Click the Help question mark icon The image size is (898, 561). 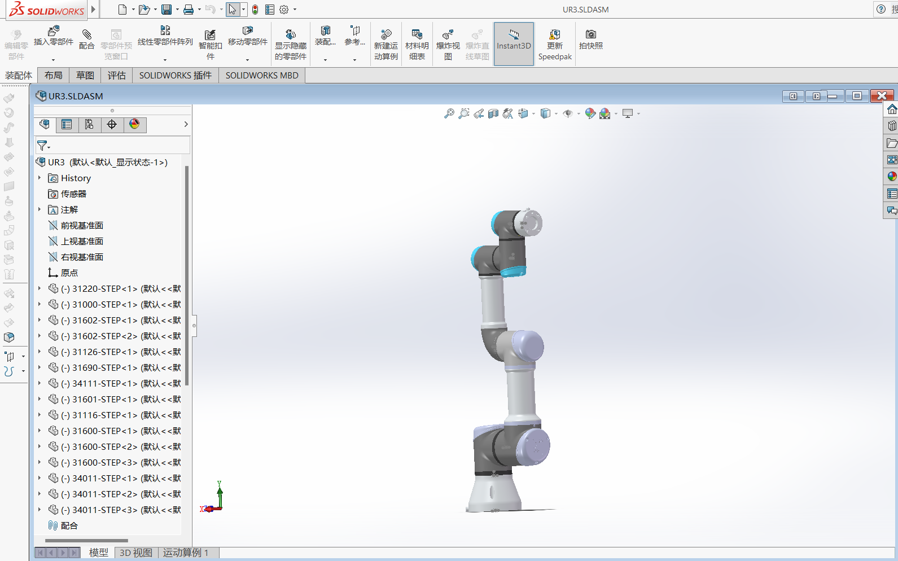pyautogui.click(x=881, y=9)
